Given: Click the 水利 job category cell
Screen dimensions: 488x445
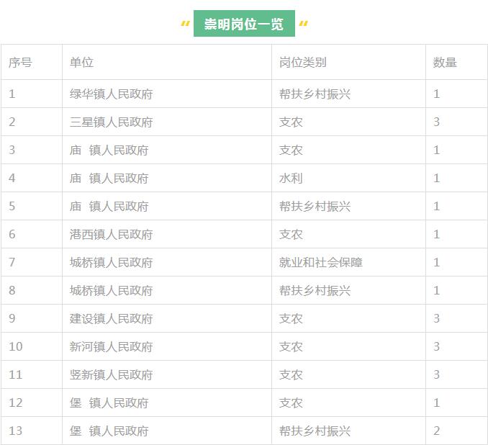Looking at the screenshot, I should (x=291, y=179).
